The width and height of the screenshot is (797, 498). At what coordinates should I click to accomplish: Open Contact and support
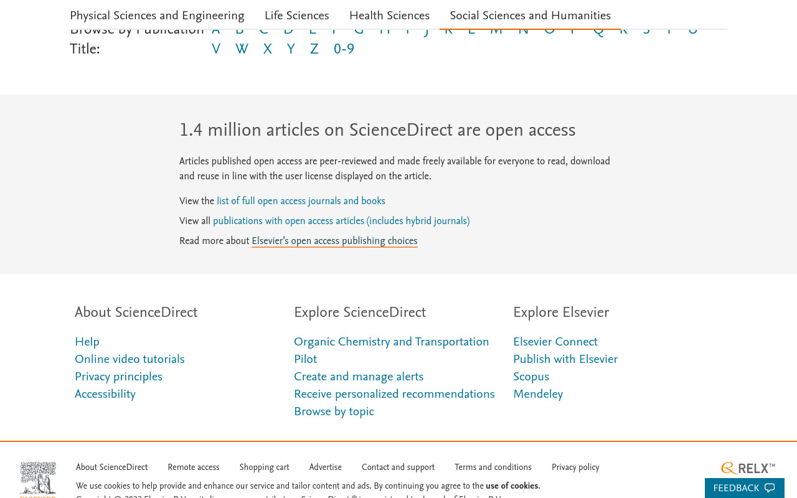coord(398,467)
